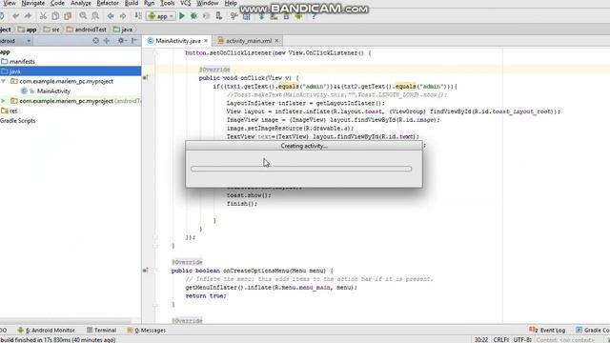610x343 pixels.
Task: Select the java breadcrumb in the navigation bar
Action: pyautogui.click(x=123, y=30)
